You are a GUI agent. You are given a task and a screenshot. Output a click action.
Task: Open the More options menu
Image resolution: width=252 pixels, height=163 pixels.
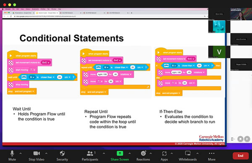(x=212, y=155)
